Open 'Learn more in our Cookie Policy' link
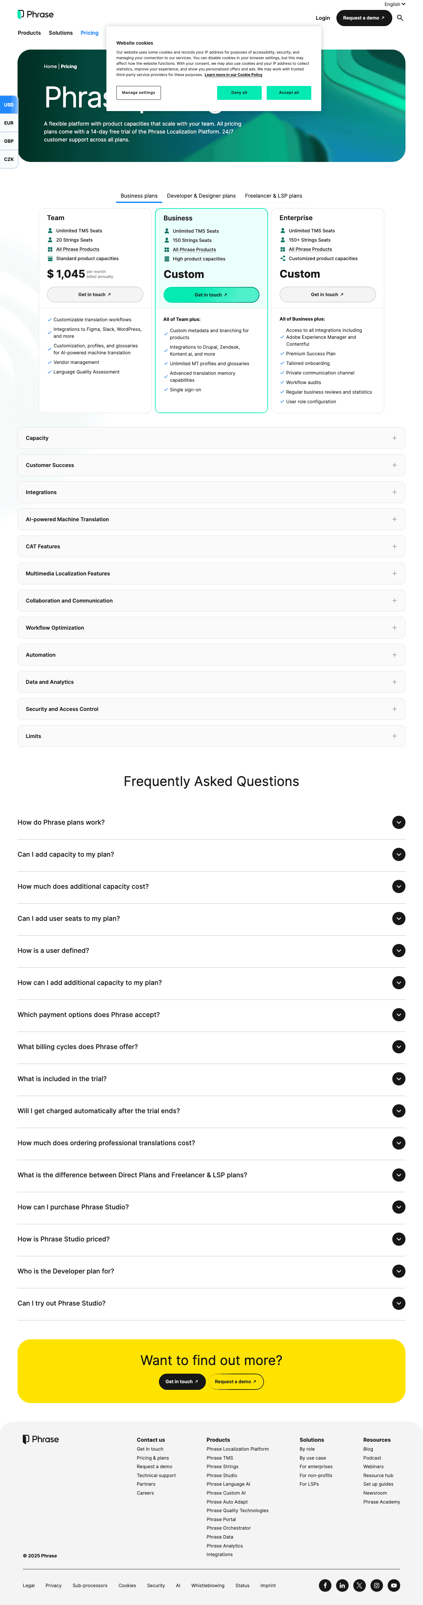Viewport: 423px width, 1605px height. click(234, 75)
